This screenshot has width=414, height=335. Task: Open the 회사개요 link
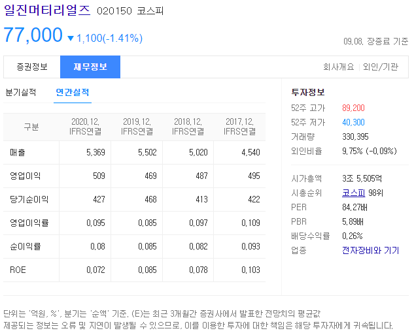[x=339, y=67]
